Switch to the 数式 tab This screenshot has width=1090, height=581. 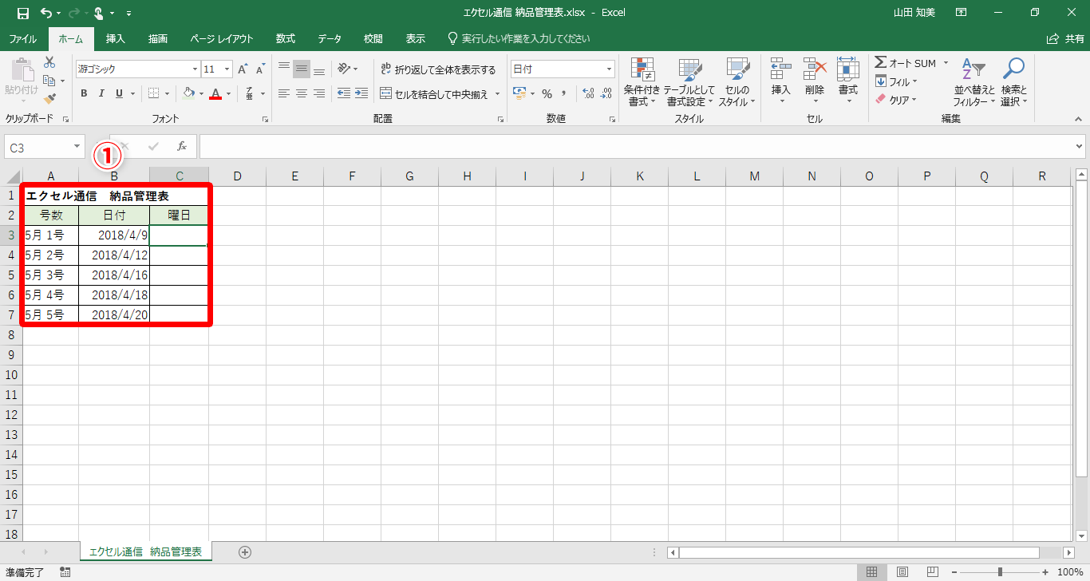[286, 38]
